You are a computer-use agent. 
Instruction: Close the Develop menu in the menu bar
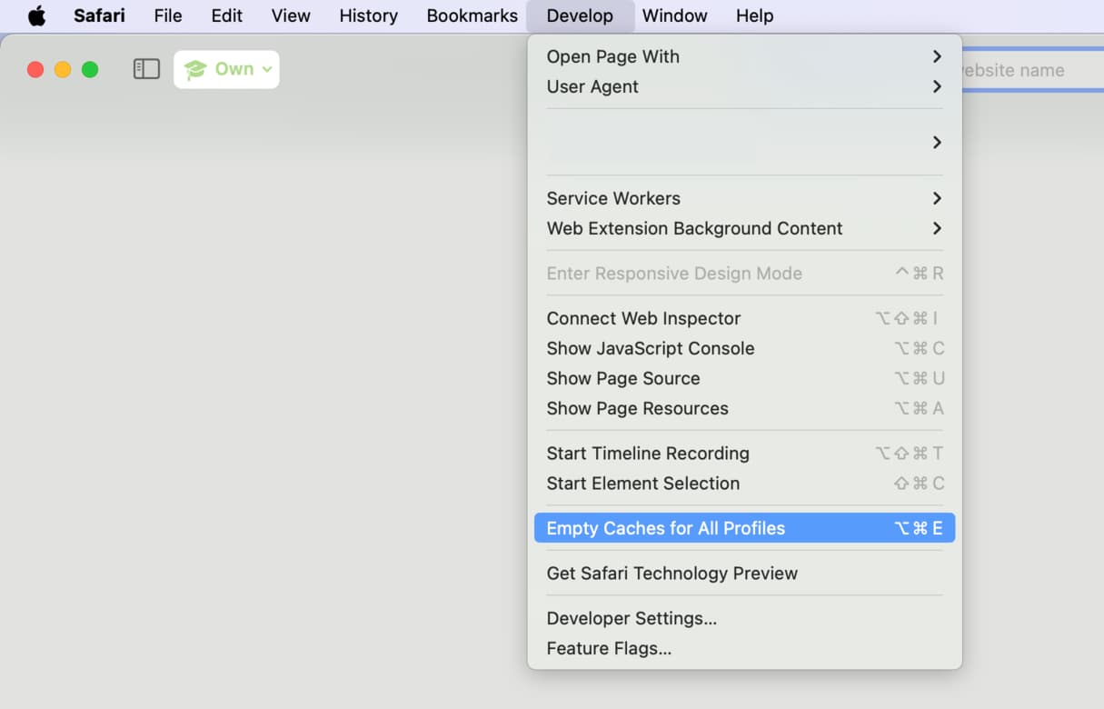tap(580, 15)
